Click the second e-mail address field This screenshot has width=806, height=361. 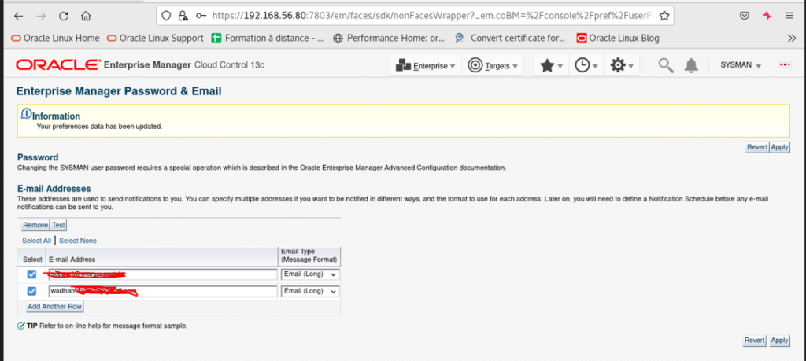pos(163,291)
